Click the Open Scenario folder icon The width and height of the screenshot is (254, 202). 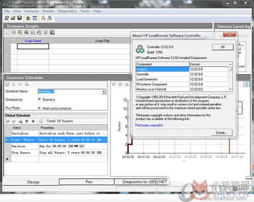(x=13, y=18)
